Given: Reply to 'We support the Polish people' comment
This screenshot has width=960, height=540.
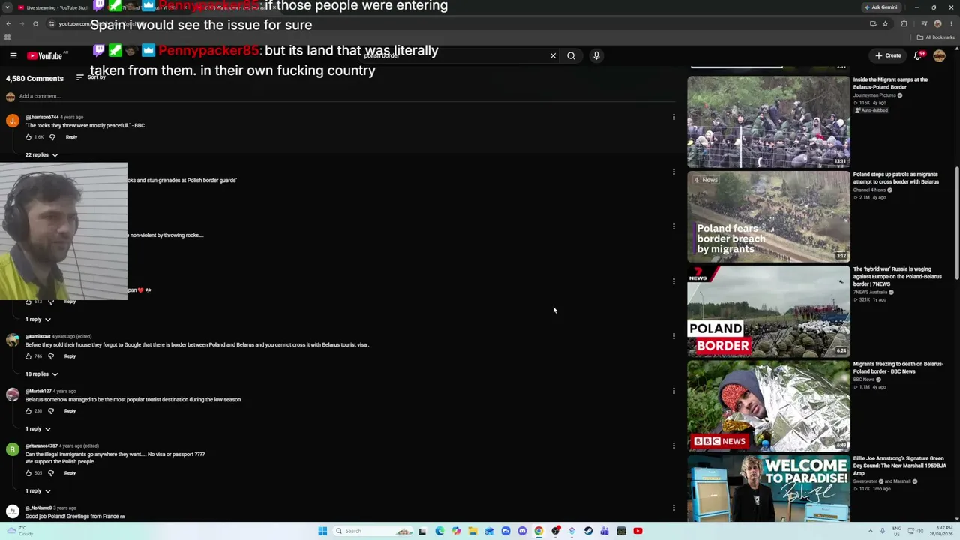Looking at the screenshot, I should pyautogui.click(x=70, y=473).
